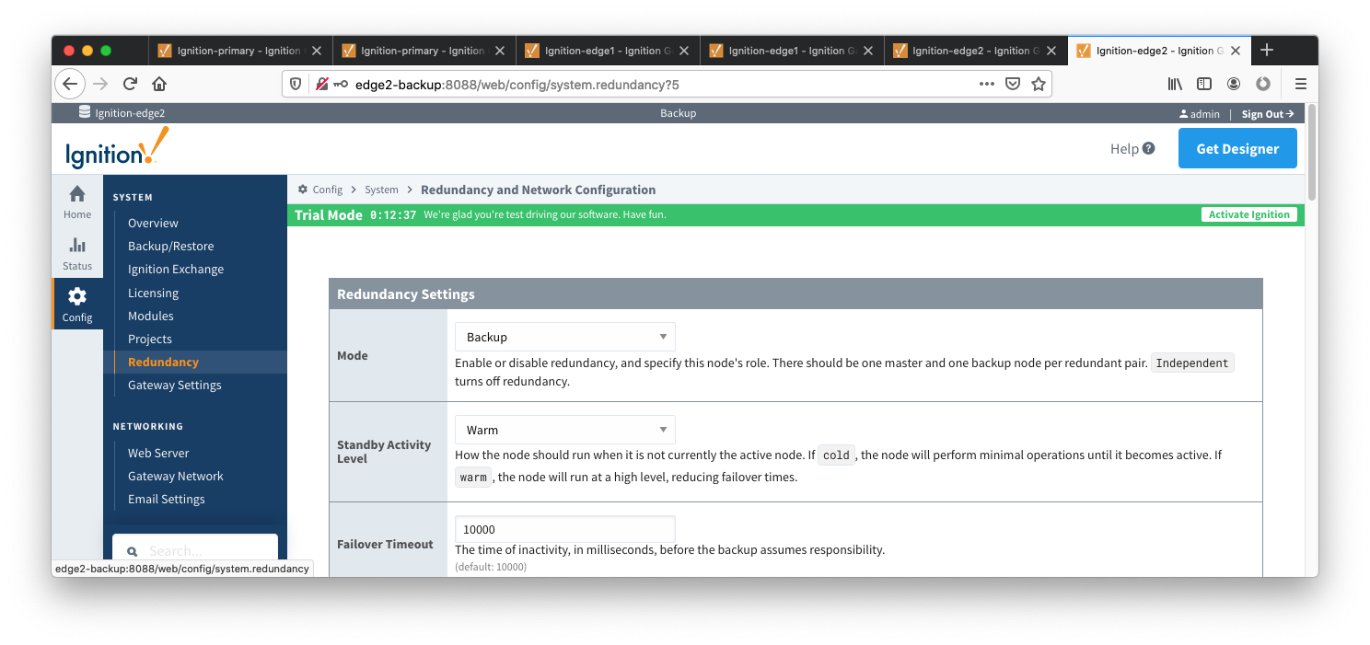Open the Status section

(x=77, y=254)
